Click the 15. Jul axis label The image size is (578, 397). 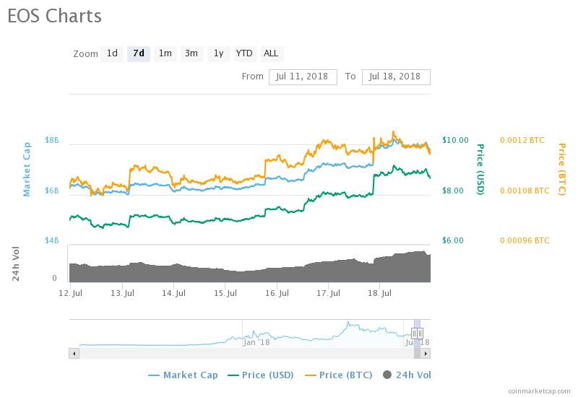[x=225, y=293]
